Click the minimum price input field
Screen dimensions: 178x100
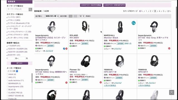coord(11,59)
